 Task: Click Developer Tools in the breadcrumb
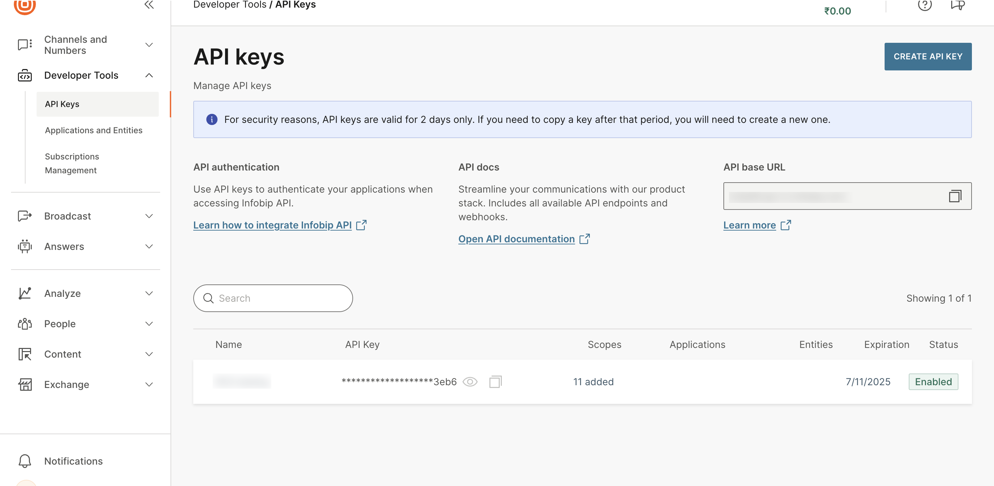230,4
